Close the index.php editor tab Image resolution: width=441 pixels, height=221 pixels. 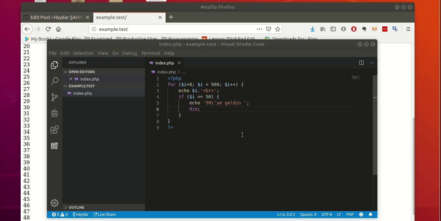pyautogui.click(x=179, y=63)
